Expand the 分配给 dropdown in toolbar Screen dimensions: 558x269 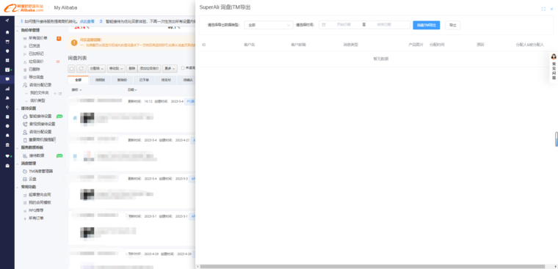[x=97, y=68]
